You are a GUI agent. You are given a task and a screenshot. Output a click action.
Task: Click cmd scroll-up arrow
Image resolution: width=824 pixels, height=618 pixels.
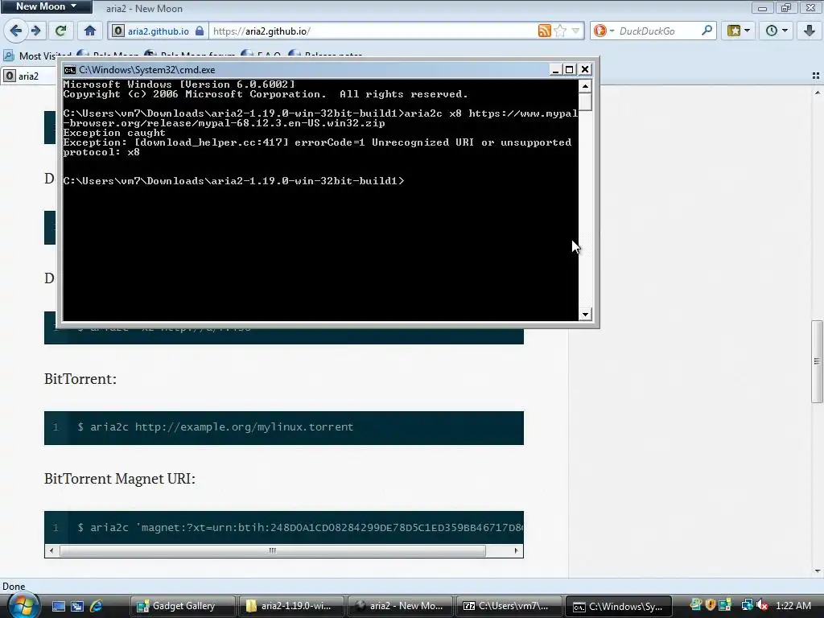tap(586, 85)
